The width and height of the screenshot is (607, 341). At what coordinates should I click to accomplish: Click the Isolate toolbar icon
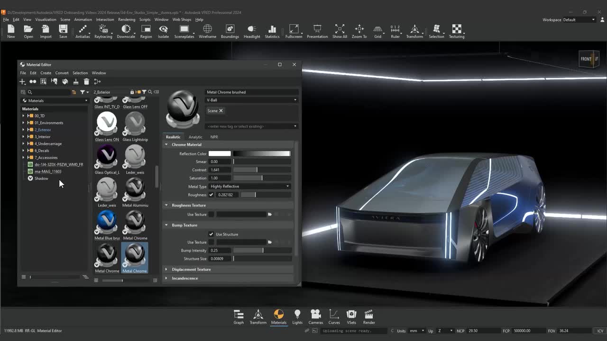point(163,31)
